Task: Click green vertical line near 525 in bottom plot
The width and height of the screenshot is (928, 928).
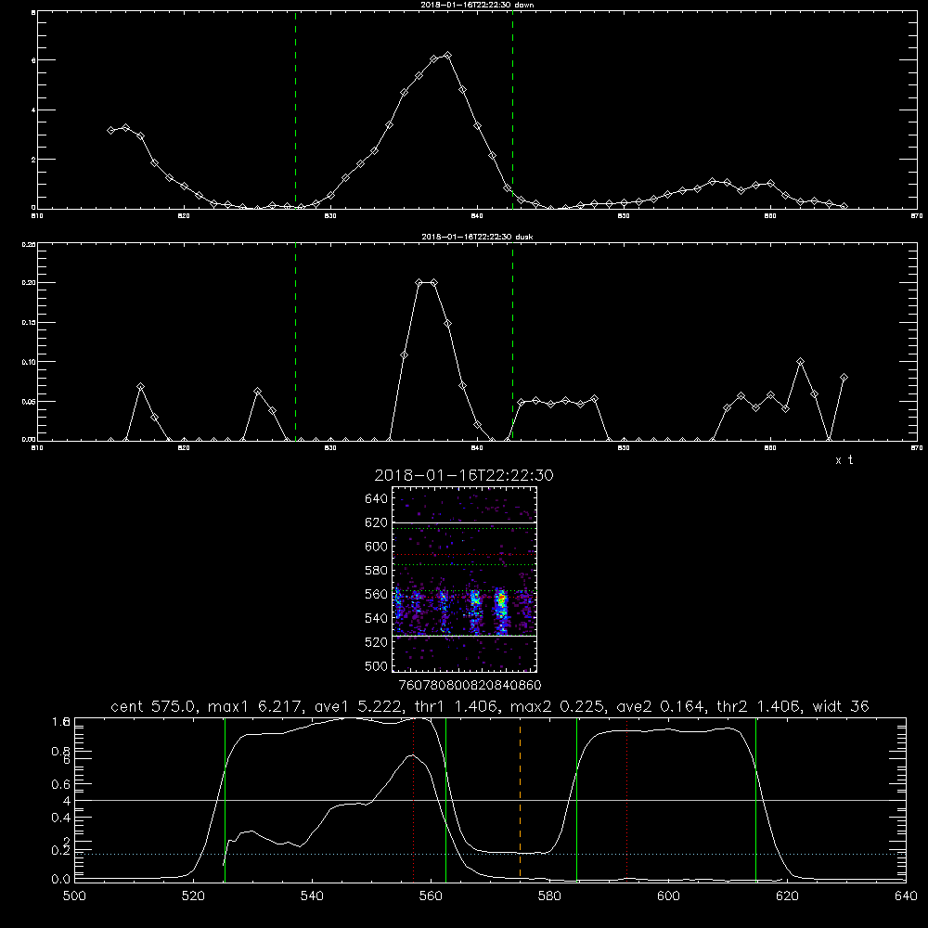Action: pos(225,799)
